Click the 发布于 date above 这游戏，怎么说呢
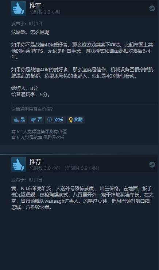 27,23
